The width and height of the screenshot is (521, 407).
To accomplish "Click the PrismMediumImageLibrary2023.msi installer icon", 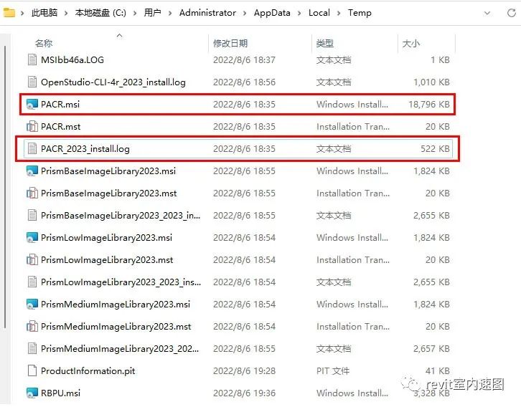I will pyautogui.click(x=32, y=304).
